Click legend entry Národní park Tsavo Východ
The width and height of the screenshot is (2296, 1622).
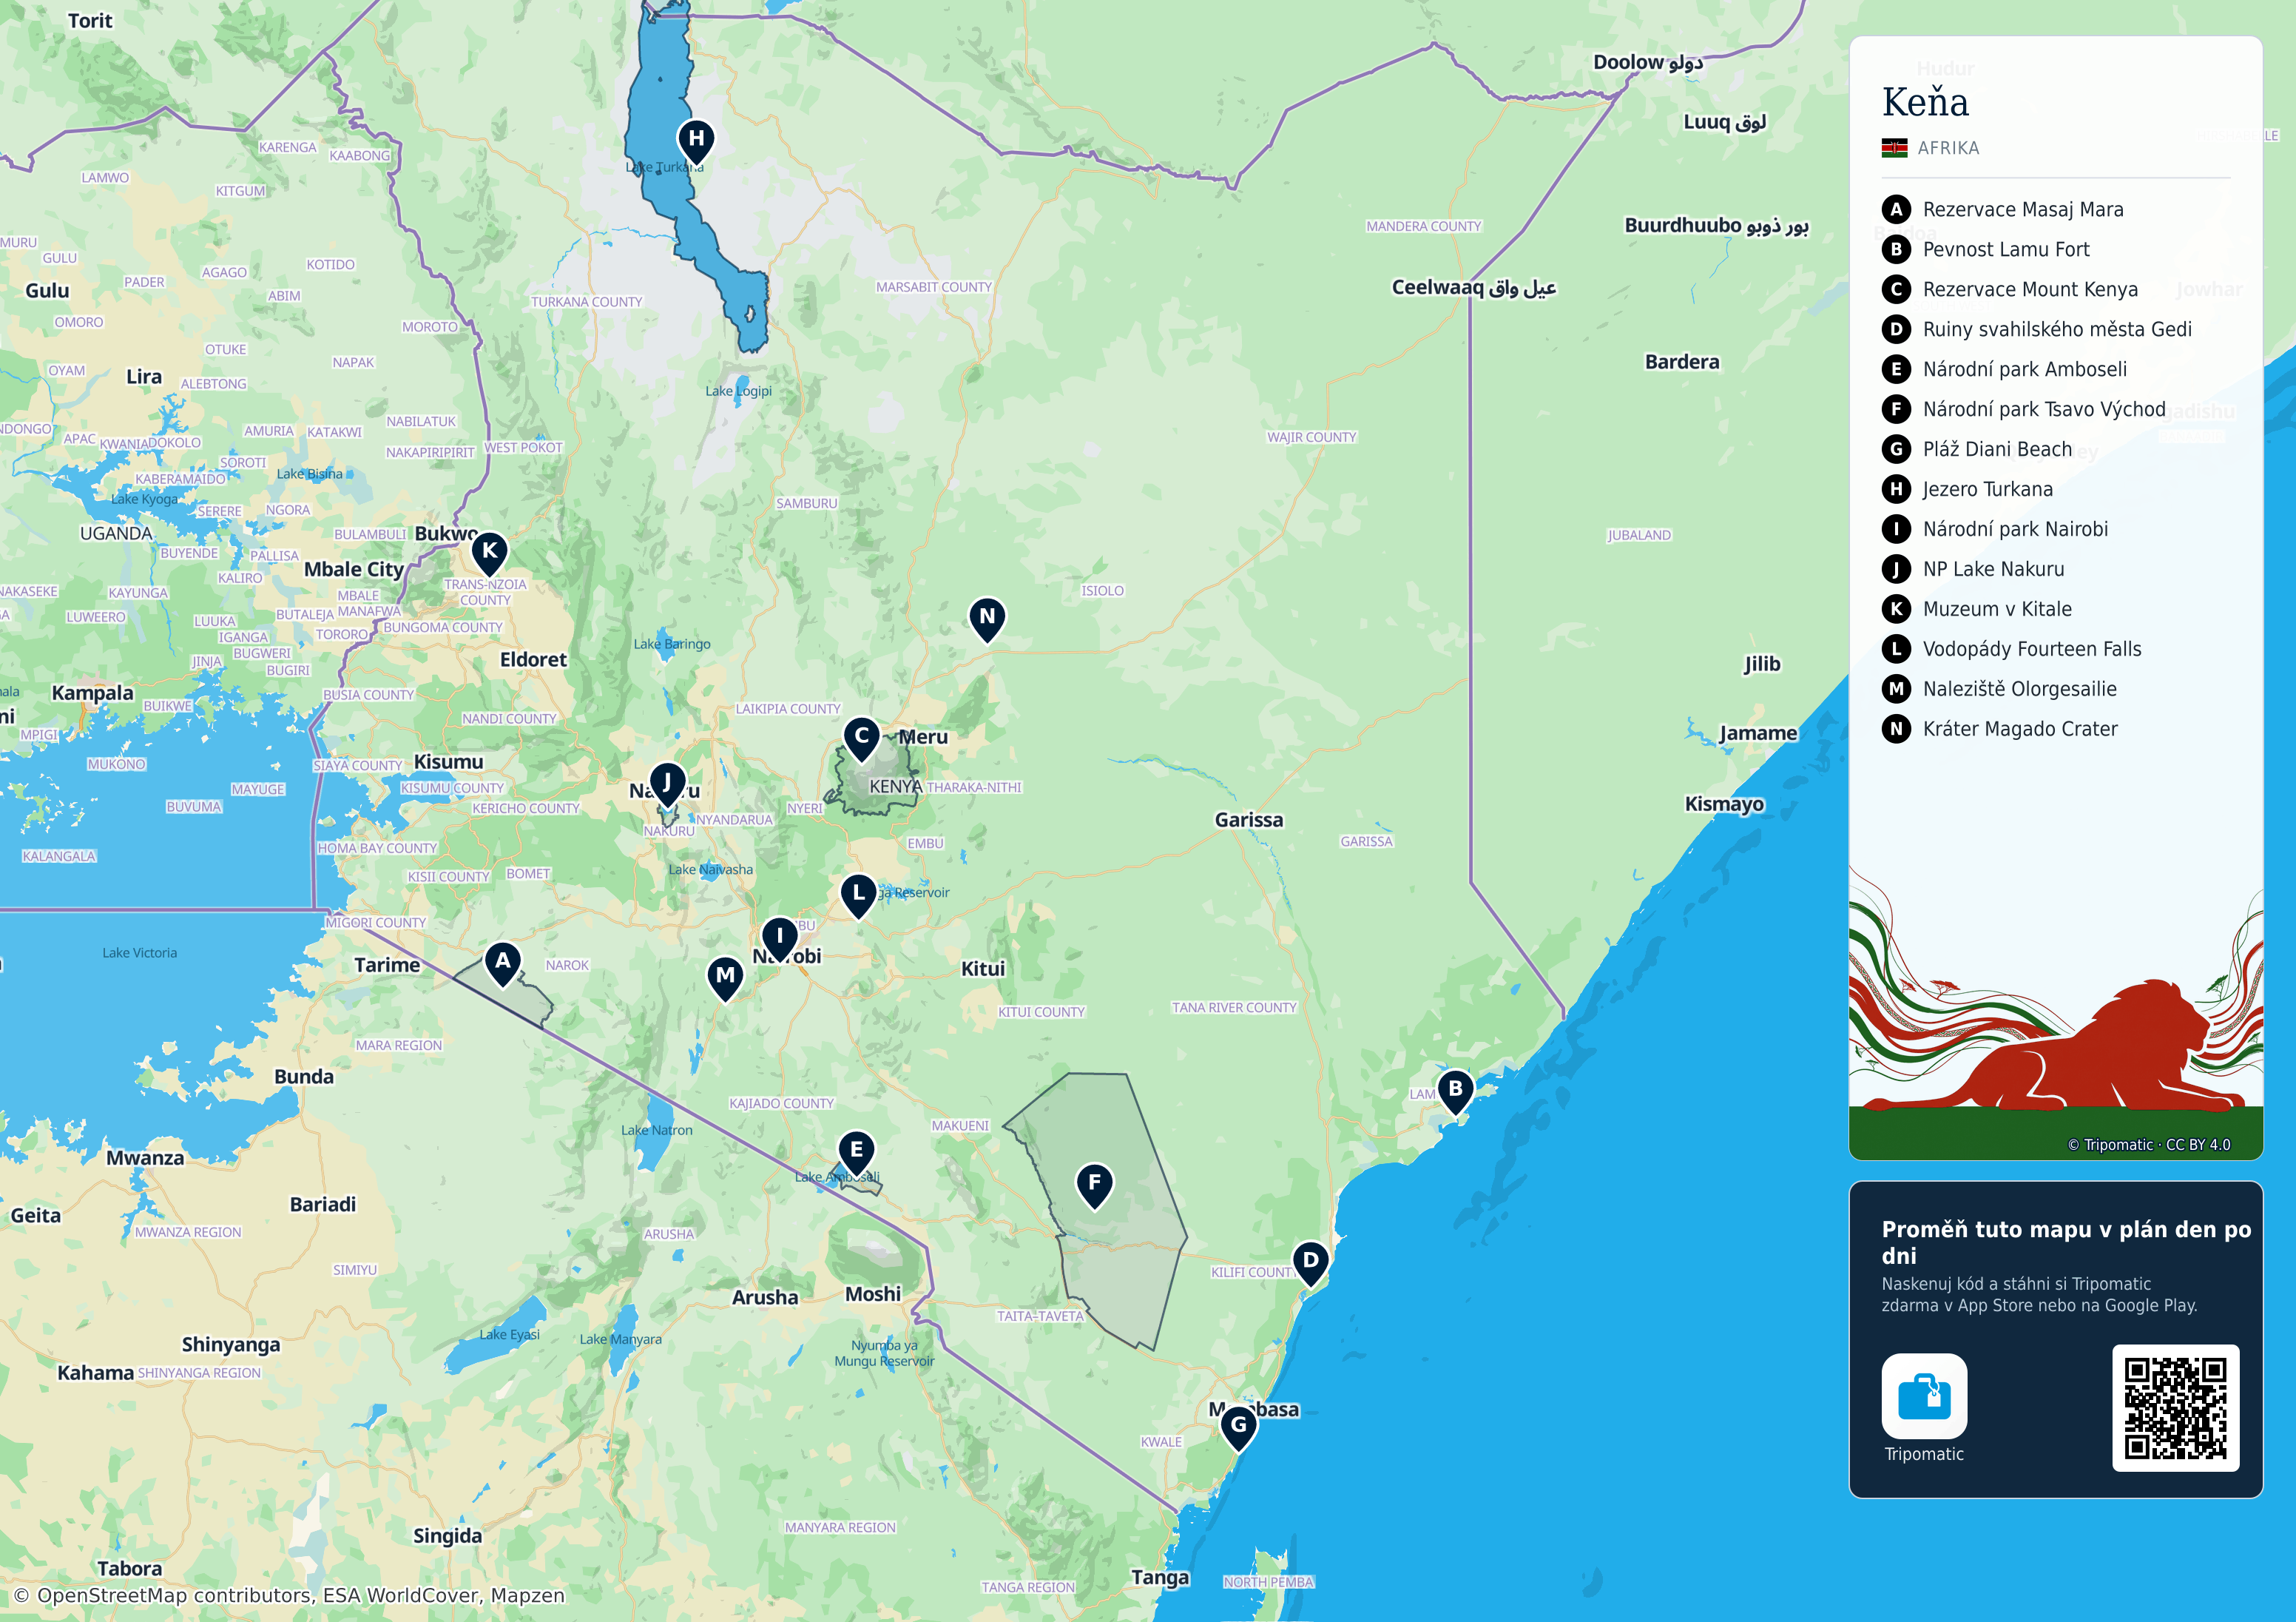point(2024,409)
